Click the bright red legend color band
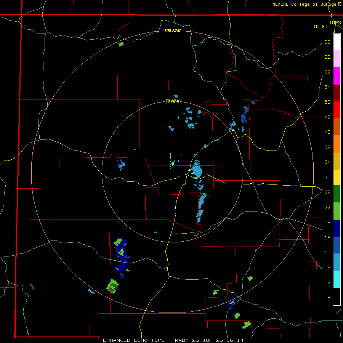This screenshot has height=343, width=343. click(337, 110)
